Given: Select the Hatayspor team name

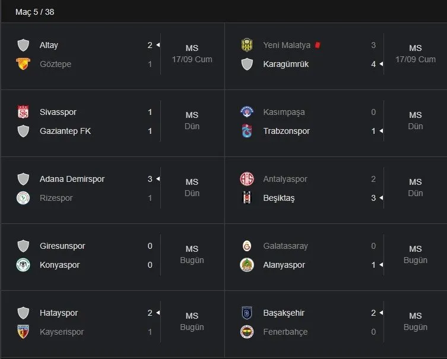Looking at the screenshot, I should (x=59, y=313).
